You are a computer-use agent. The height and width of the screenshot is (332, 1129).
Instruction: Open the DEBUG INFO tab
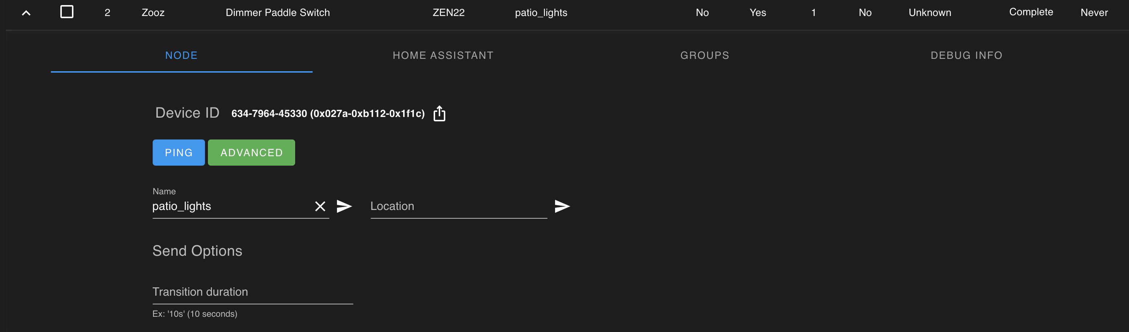tap(966, 55)
